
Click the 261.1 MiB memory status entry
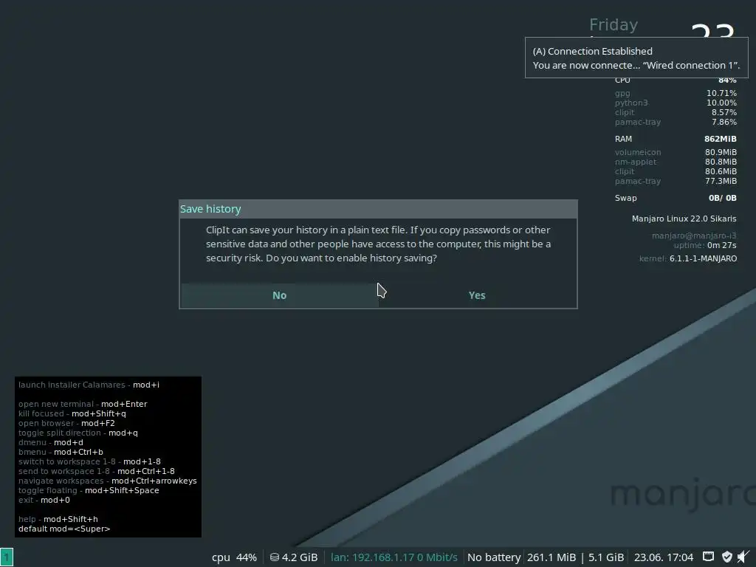[x=551, y=557]
